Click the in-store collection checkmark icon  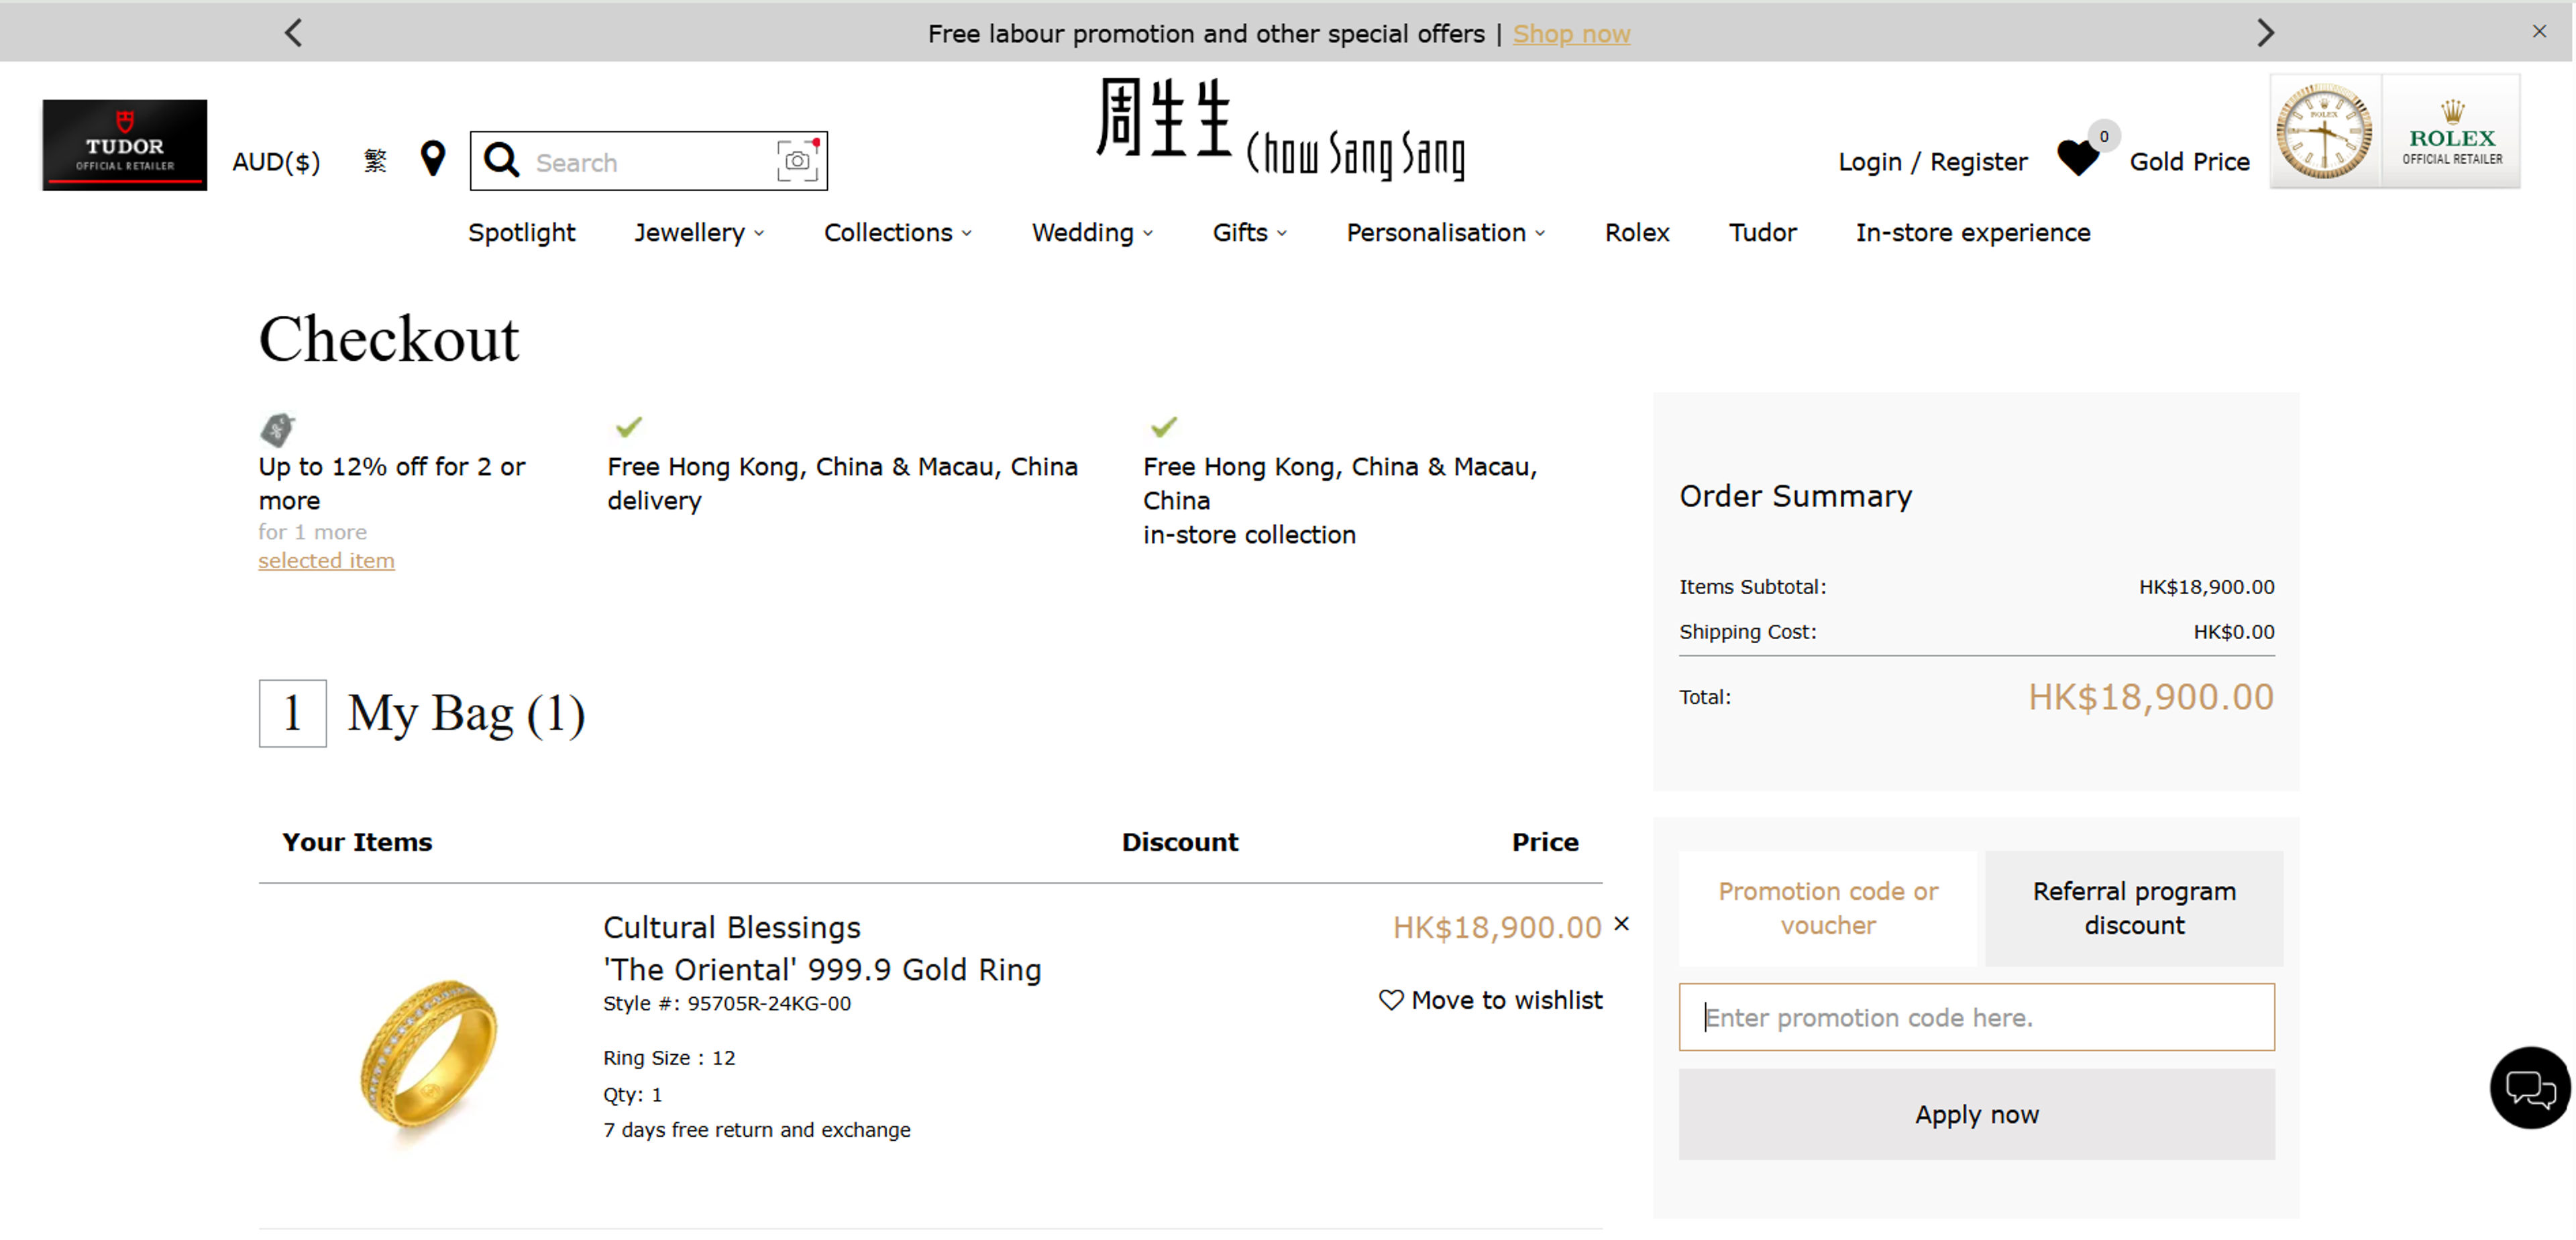(1164, 427)
